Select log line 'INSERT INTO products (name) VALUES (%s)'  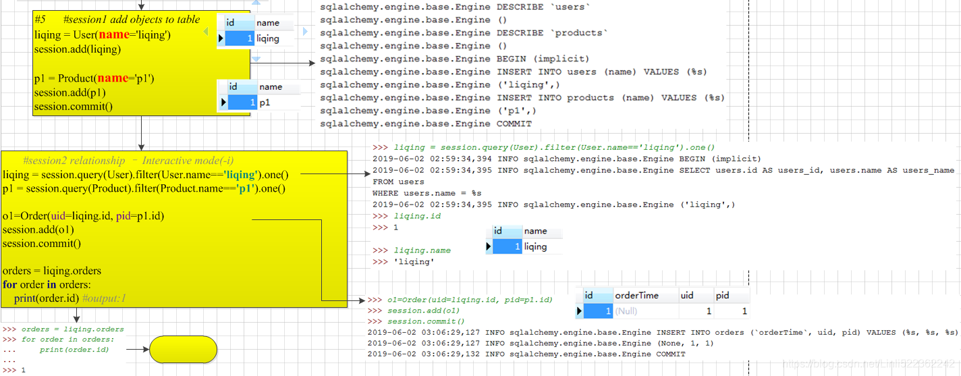pos(522,97)
